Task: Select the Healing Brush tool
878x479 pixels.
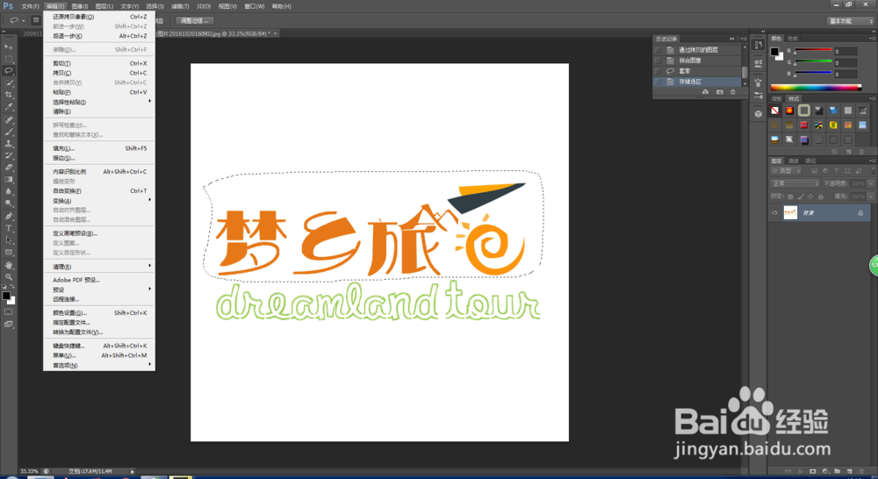Action: click(x=9, y=119)
